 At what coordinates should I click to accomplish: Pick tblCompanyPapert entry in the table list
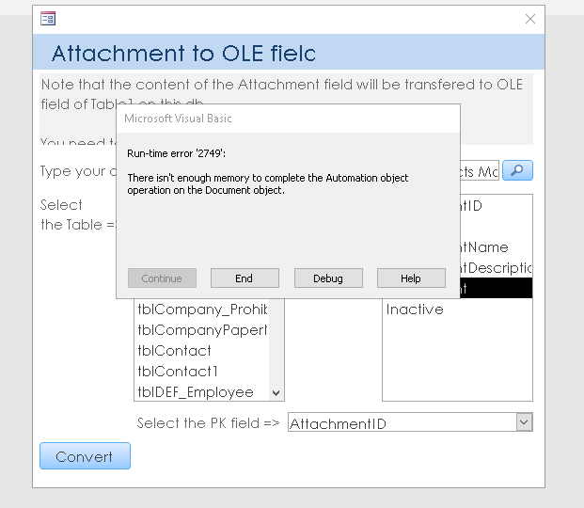202,330
